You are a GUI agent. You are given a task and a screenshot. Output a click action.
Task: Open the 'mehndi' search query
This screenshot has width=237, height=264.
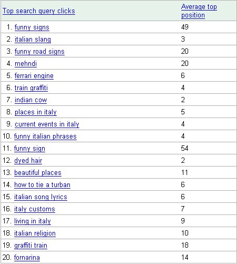click(26, 64)
